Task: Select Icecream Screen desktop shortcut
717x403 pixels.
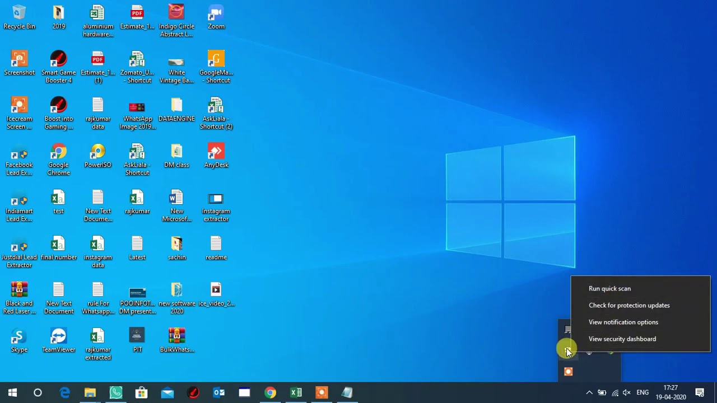Action: click(x=19, y=114)
